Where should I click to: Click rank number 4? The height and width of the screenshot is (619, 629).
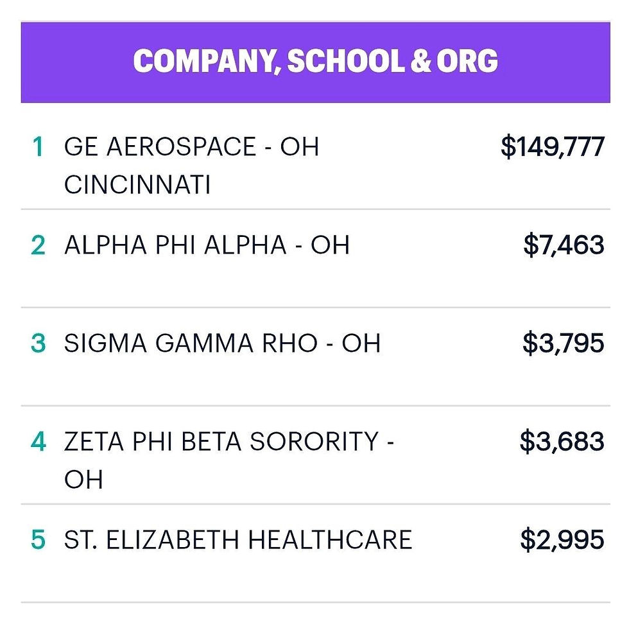pyautogui.click(x=38, y=442)
